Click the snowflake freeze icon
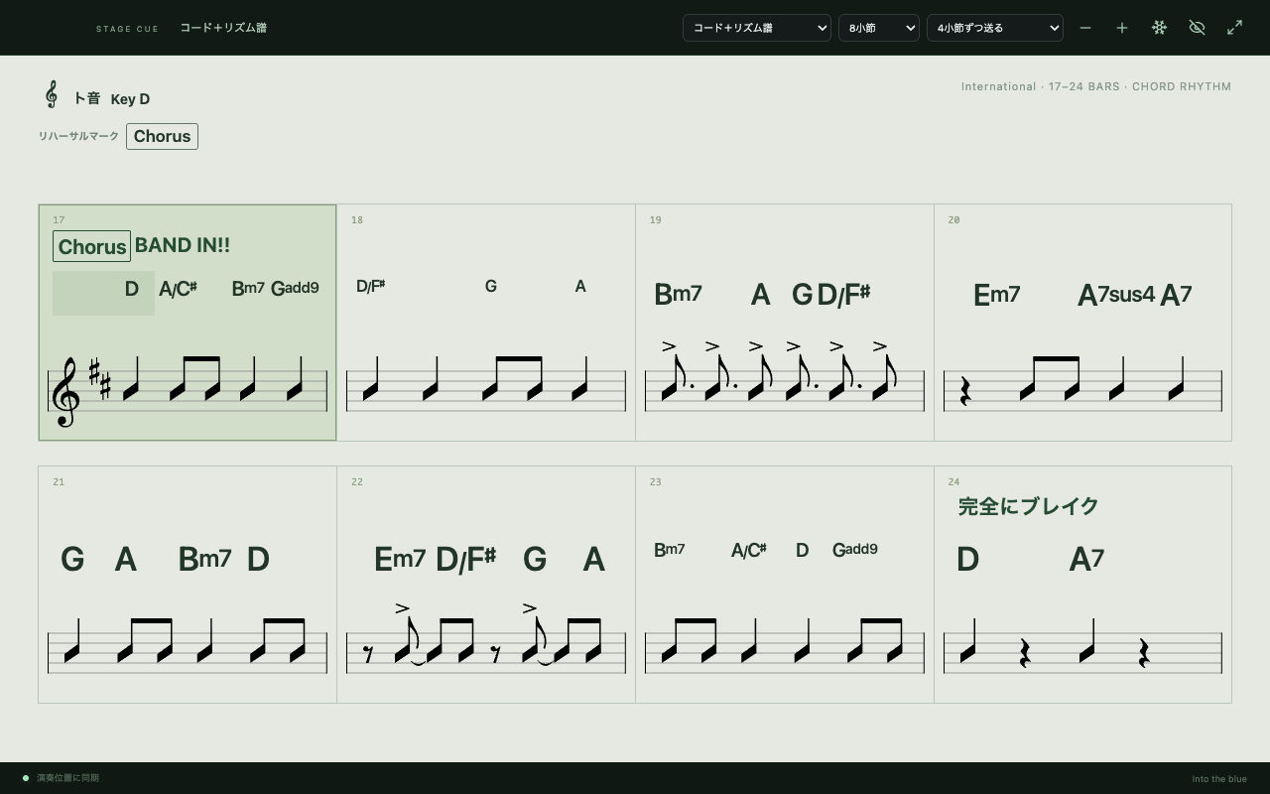The height and width of the screenshot is (794, 1270). coord(1159,28)
